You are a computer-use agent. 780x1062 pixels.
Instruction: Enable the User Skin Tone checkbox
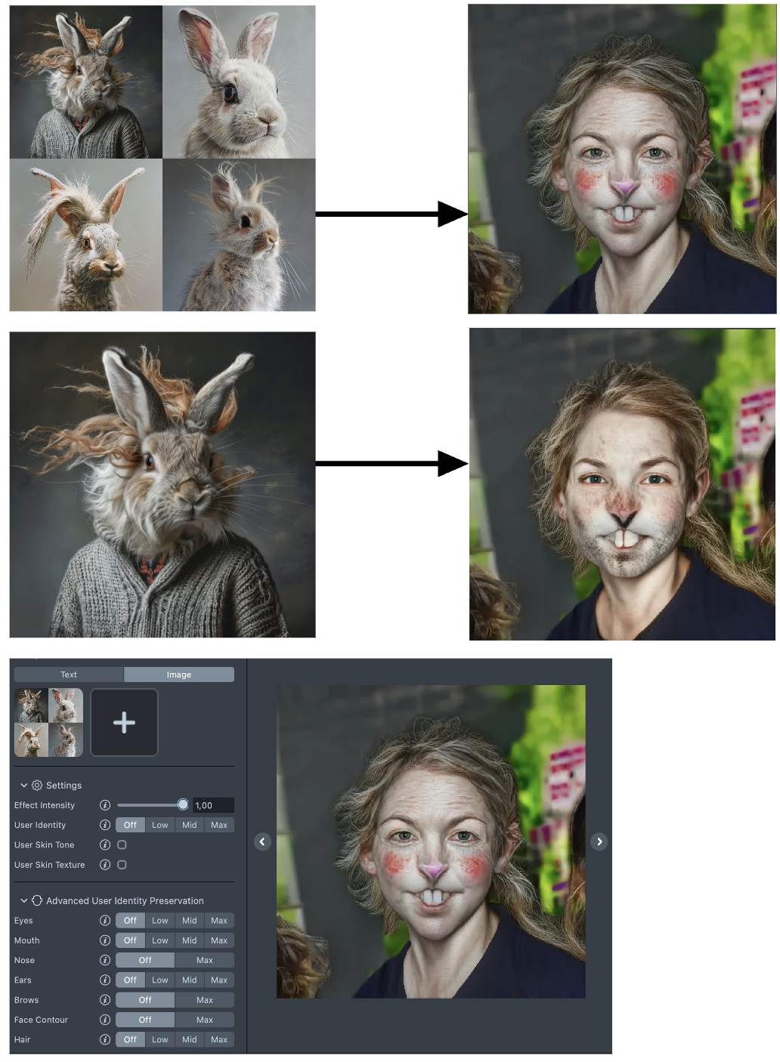coord(122,844)
